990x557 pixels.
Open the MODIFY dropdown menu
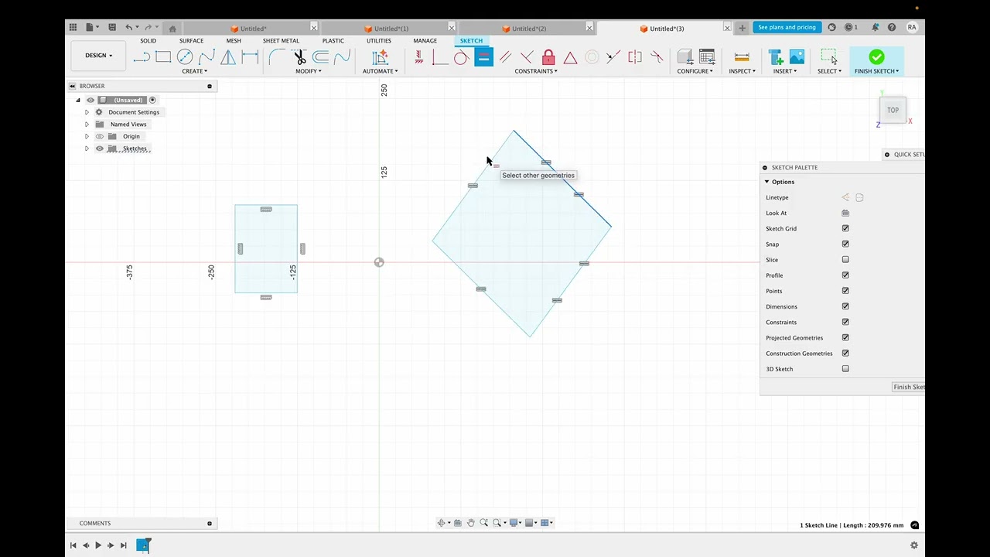309,71
